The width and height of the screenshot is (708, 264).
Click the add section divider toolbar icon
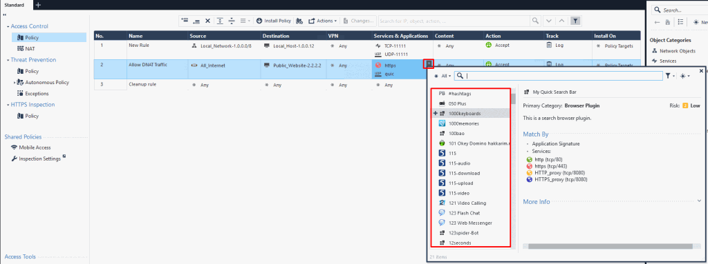[232, 21]
